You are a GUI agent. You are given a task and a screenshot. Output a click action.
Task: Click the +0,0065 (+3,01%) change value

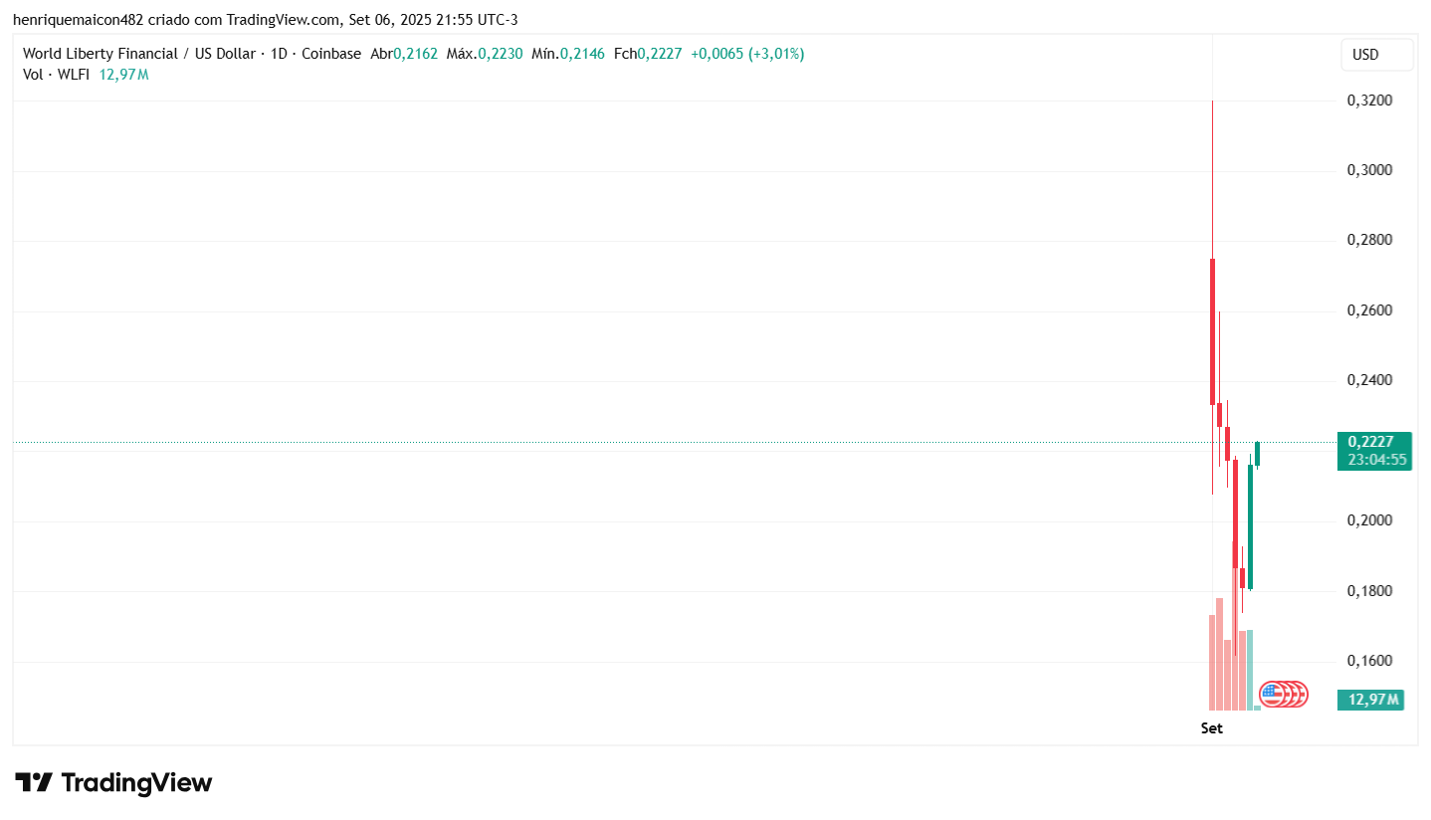747,54
